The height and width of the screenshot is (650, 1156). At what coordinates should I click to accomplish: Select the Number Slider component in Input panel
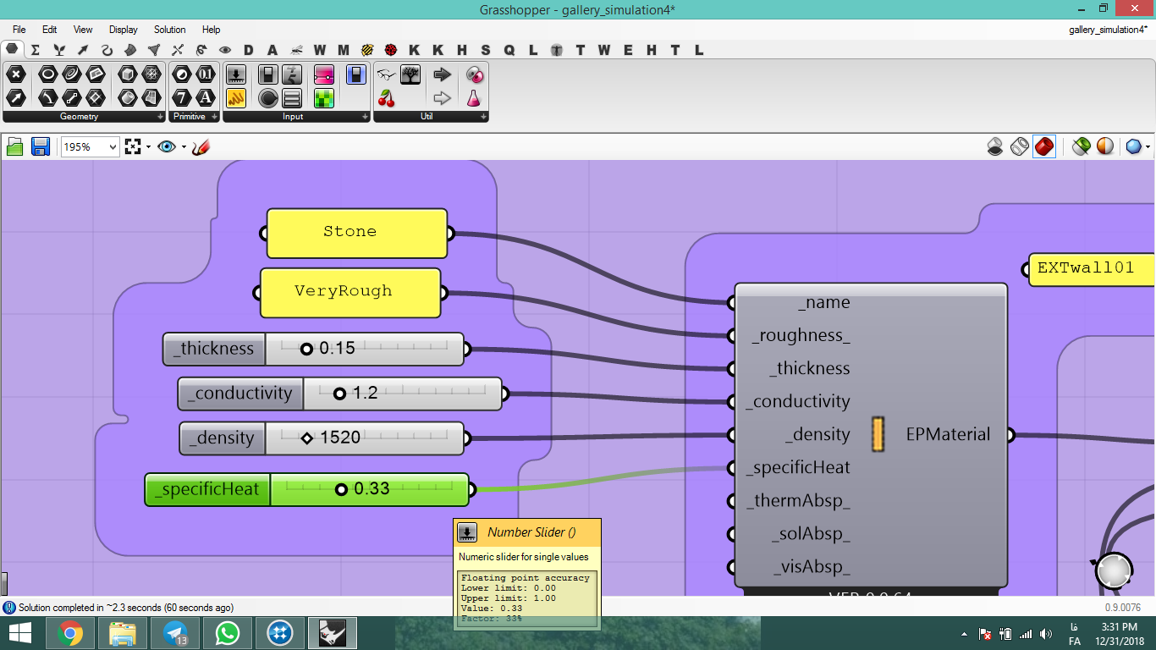click(236, 74)
